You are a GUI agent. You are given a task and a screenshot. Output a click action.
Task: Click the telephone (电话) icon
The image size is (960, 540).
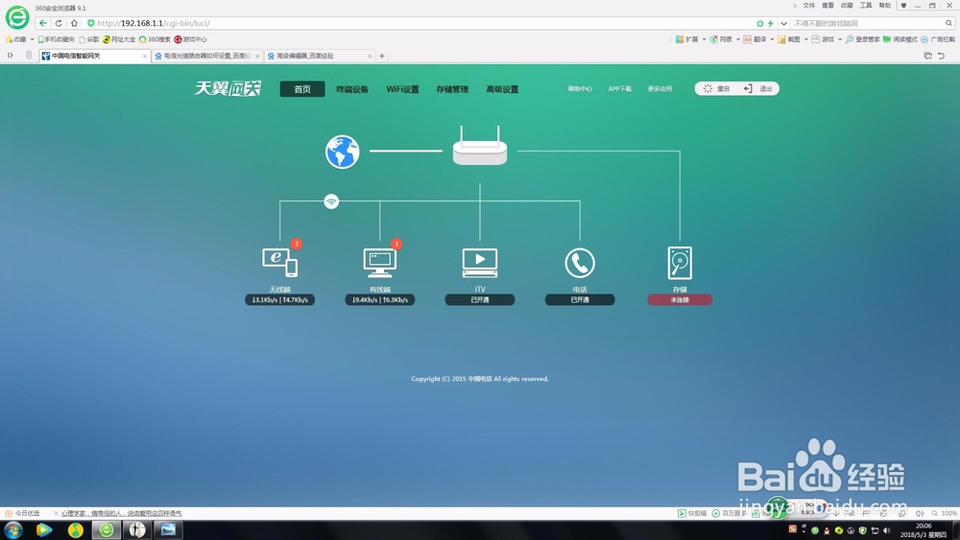click(x=580, y=263)
